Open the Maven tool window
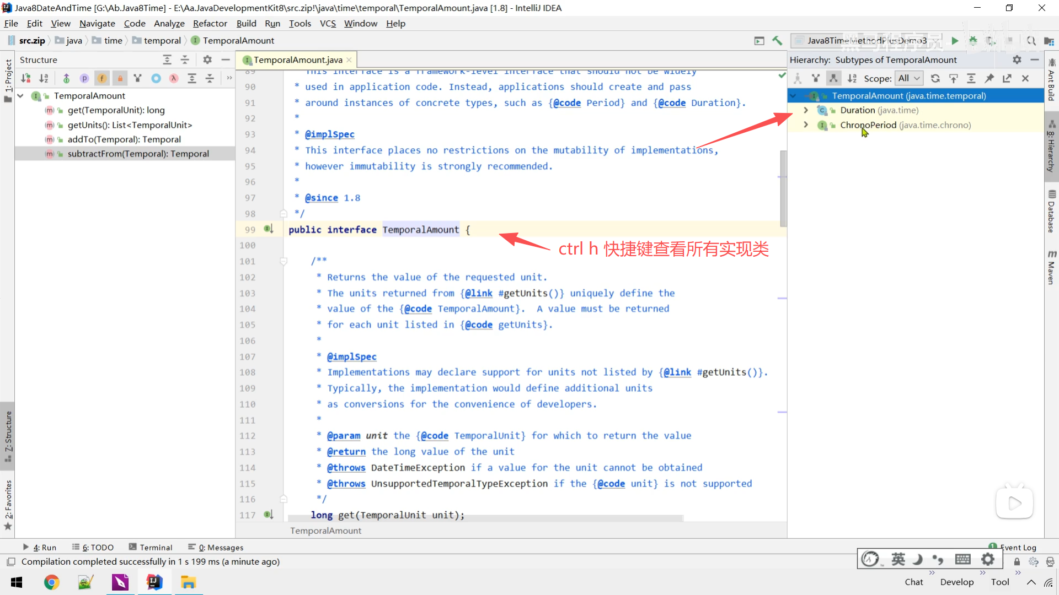The image size is (1059, 595). coord(1051,268)
